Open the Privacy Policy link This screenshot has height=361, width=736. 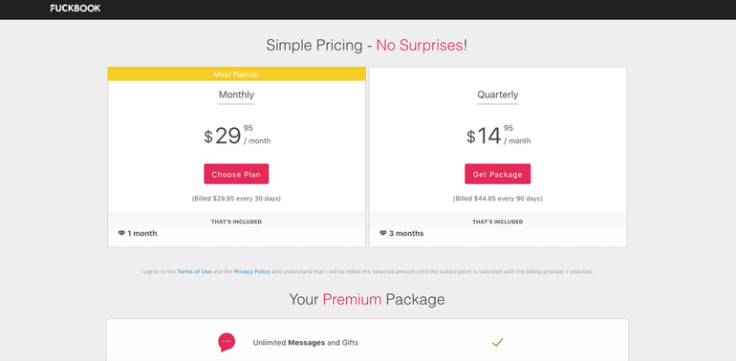(252, 271)
